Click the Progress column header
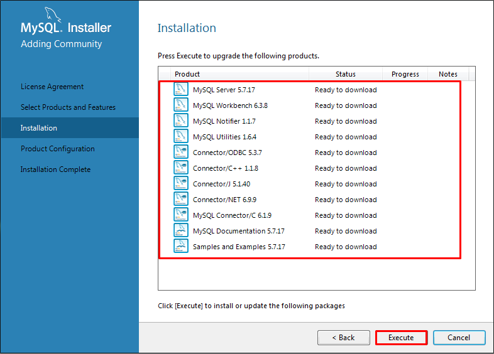 pyautogui.click(x=405, y=74)
